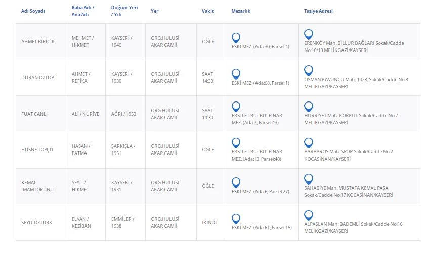Open cemetery map pin for Ahmet Biricik
This screenshot has width=428, height=256.
pyautogui.click(x=236, y=38)
